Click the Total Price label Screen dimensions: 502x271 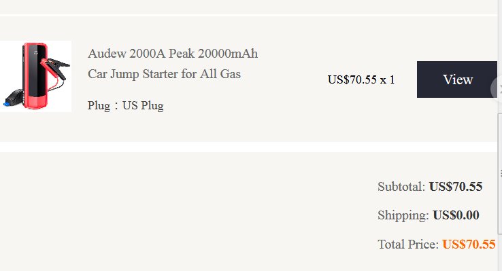(x=408, y=244)
